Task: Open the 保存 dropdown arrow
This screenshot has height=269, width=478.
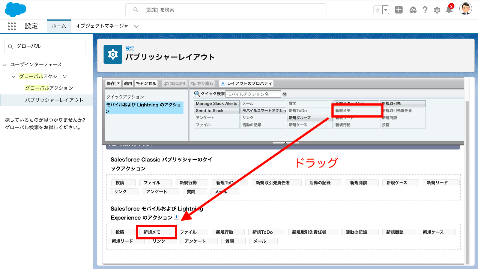Action: 119,84
